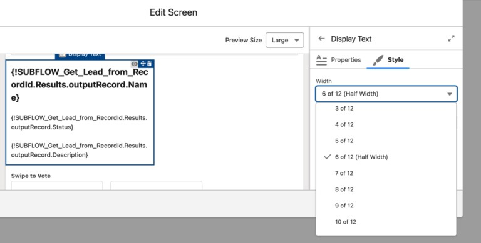Open the Preview Size Large dropdown
481x243 pixels.
pyautogui.click(x=285, y=40)
